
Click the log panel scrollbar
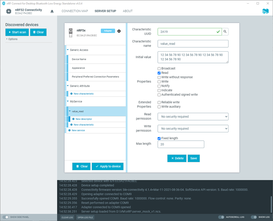[271, 204]
